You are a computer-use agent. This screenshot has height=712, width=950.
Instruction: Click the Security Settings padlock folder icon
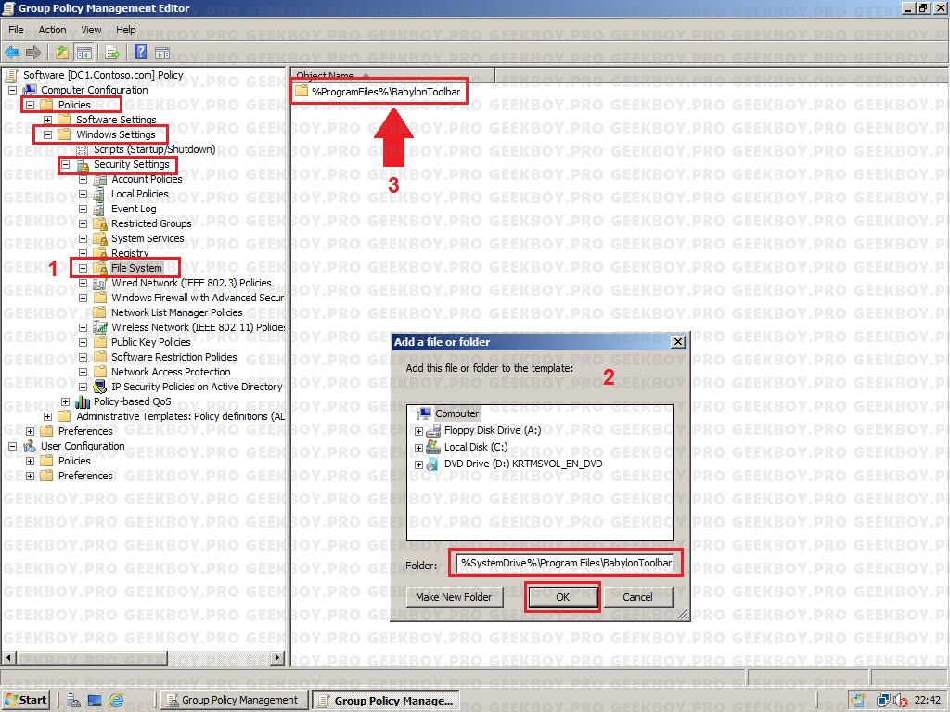point(83,164)
